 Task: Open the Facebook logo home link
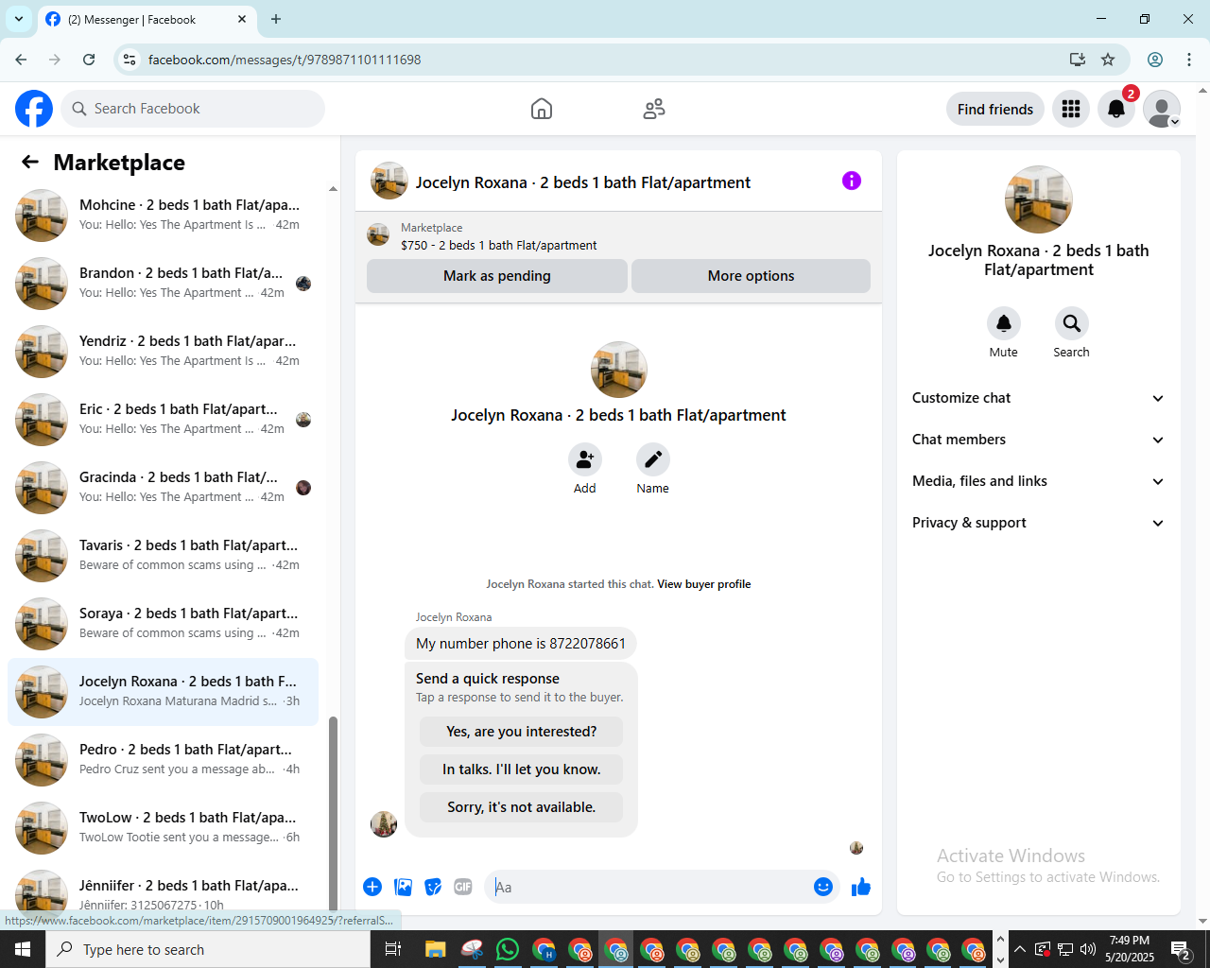[34, 109]
